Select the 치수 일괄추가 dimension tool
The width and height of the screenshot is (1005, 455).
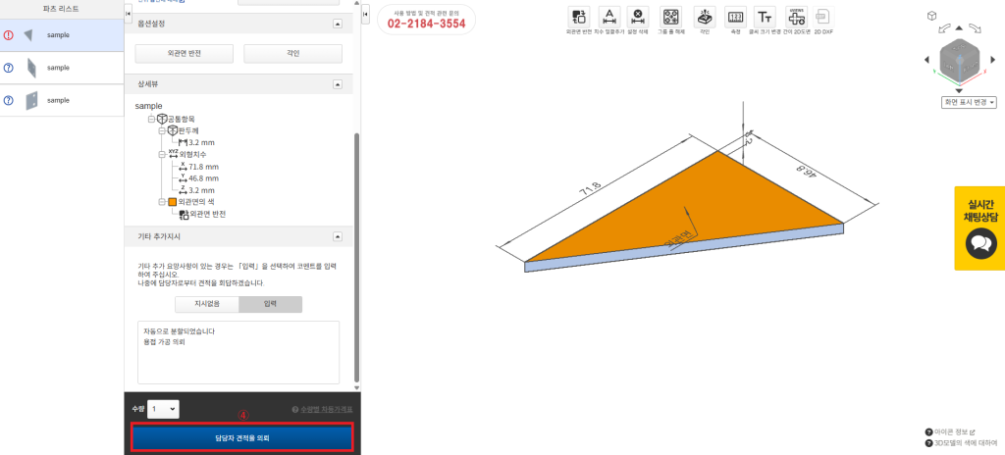[x=608, y=17]
